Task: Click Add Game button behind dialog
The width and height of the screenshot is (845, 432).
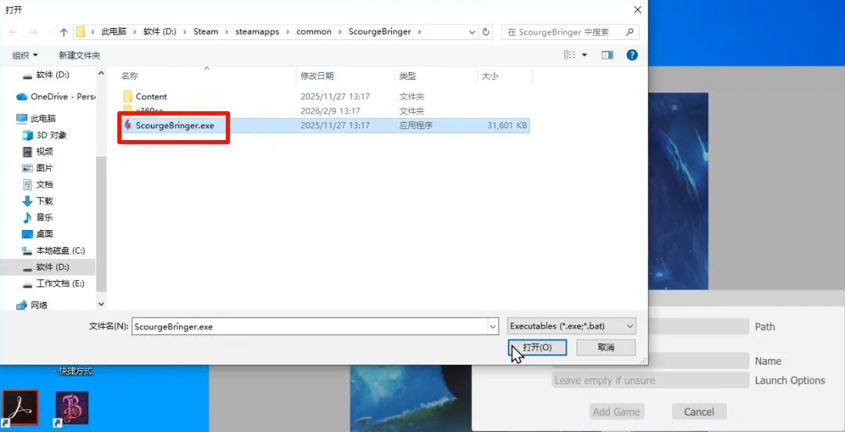Action: (x=617, y=412)
